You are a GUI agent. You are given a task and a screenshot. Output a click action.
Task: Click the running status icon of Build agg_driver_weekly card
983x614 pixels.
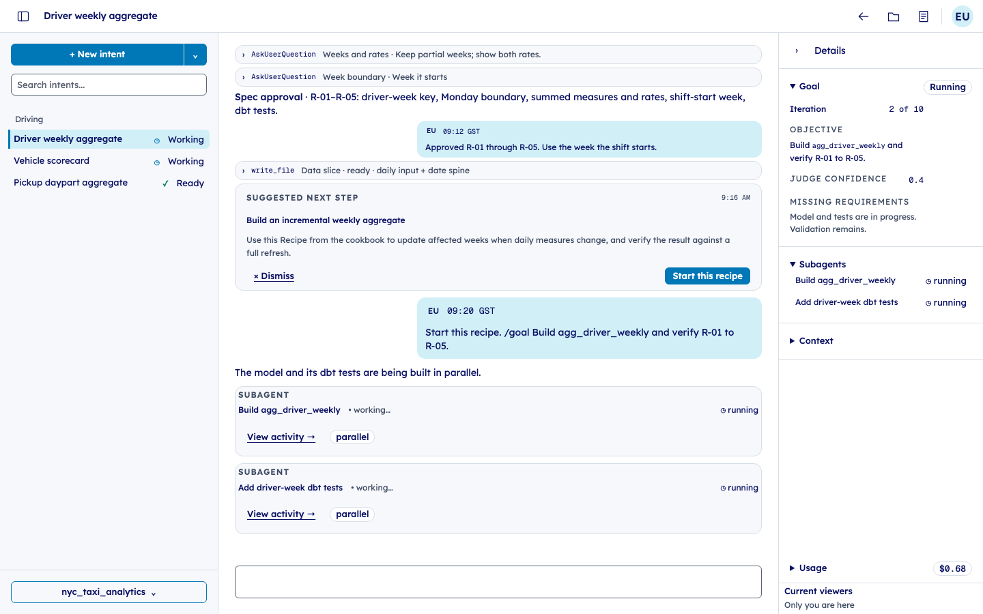point(723,411)
